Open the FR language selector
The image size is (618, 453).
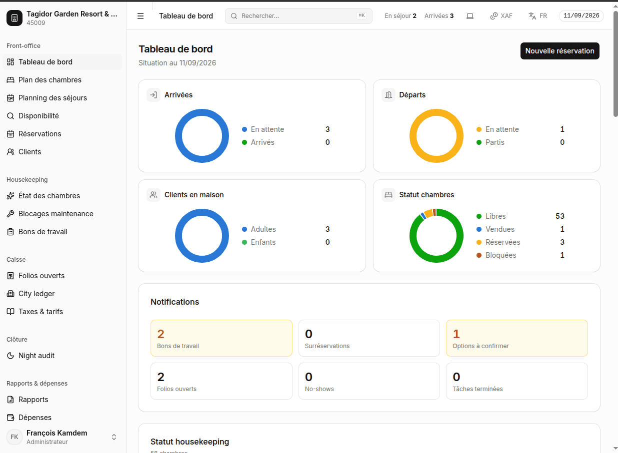pos(538,16)
